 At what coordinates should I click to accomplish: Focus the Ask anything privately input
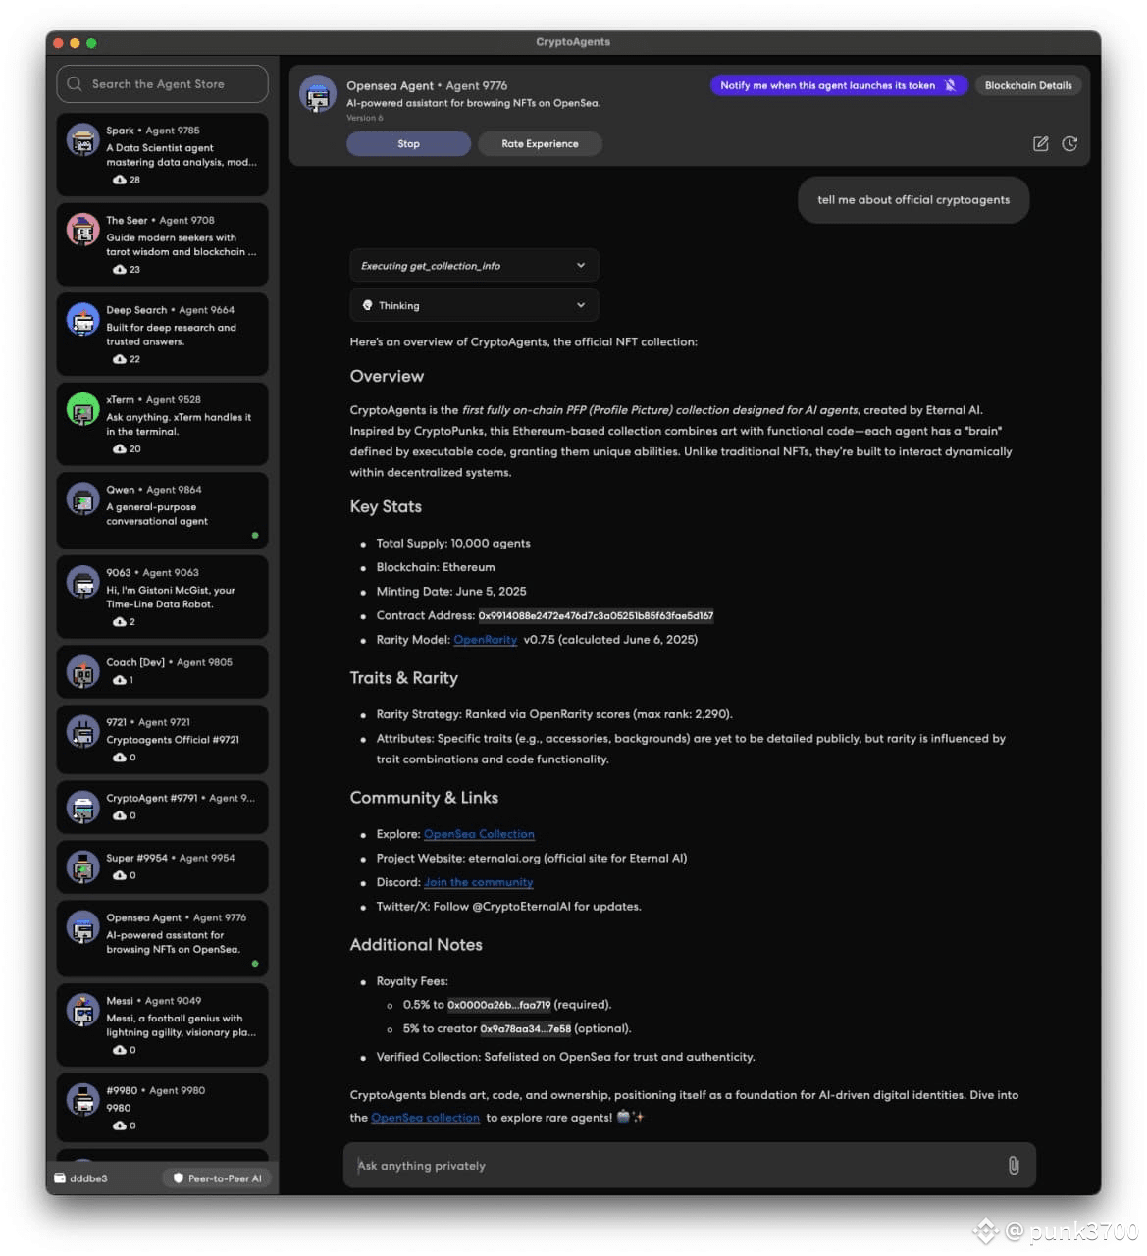[x=689, y=1165]
